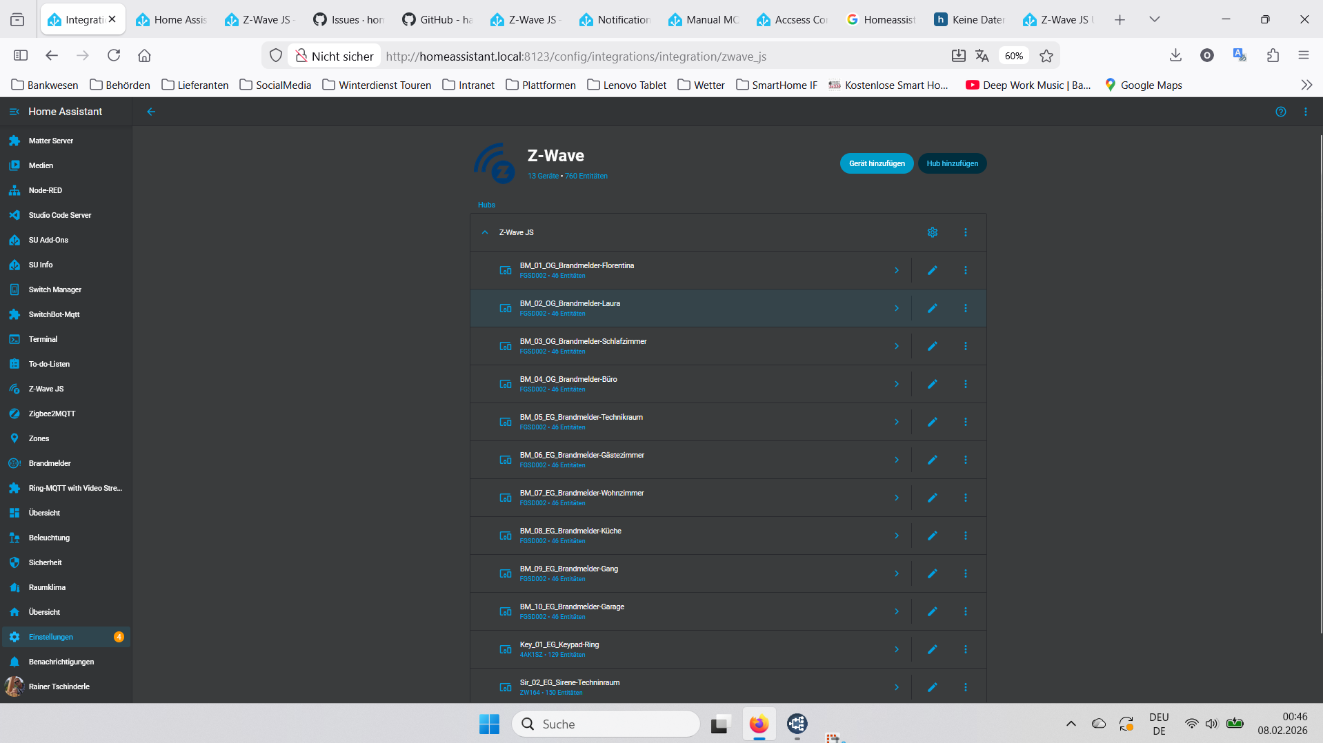Switch to Manual MC browser tab

click(x=704, y=19)
